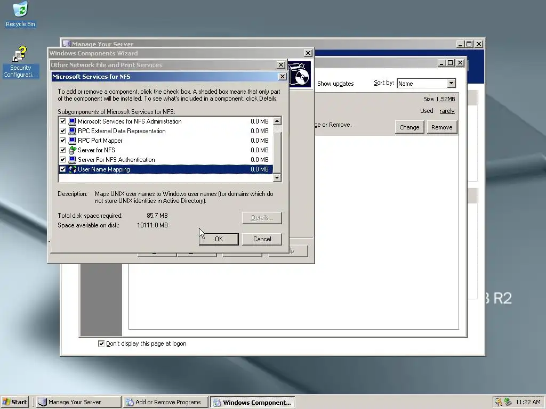This screenshot has width=546, height=409.
Task: Click the Remove button in Add or Remove Programs
Action: tap(442, 127)
